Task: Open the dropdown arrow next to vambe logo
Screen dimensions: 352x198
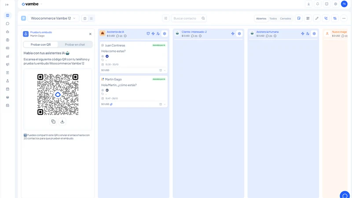Action: (41, 4)
